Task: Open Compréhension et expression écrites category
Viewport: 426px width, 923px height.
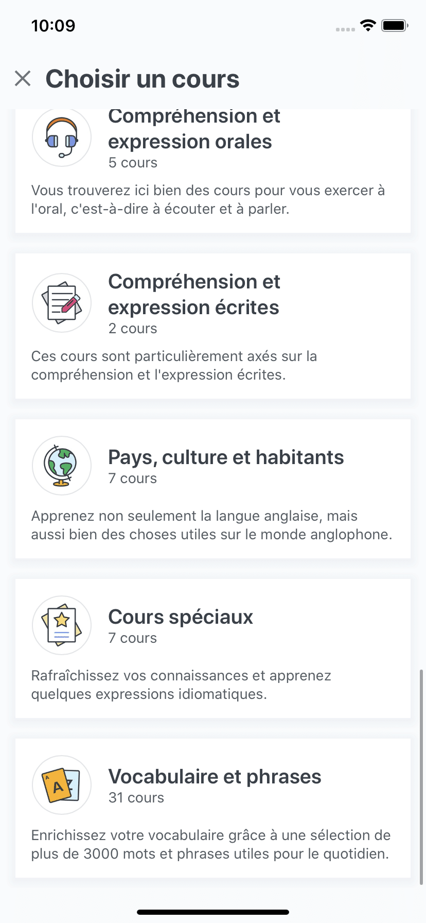Action: pos(213,326)
